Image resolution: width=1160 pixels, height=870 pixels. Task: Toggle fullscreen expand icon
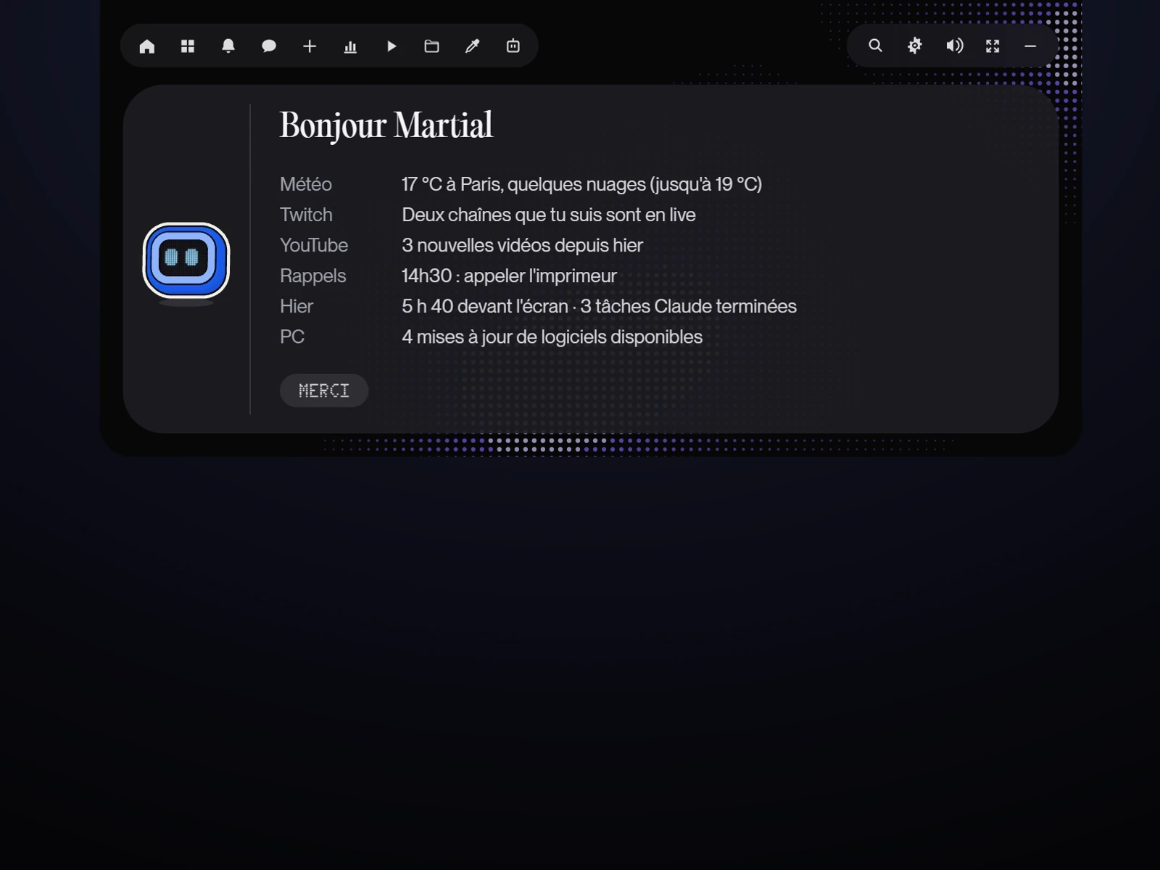click(x=993, y=46)
